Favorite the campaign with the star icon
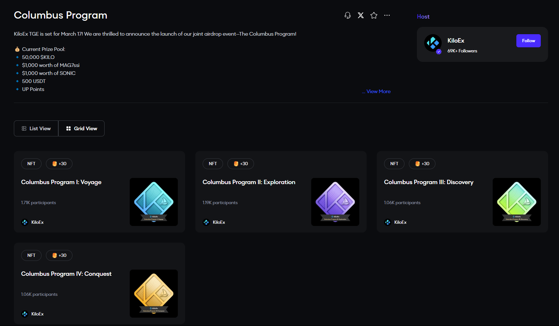 pyautogui.click(x=374, y=15)
